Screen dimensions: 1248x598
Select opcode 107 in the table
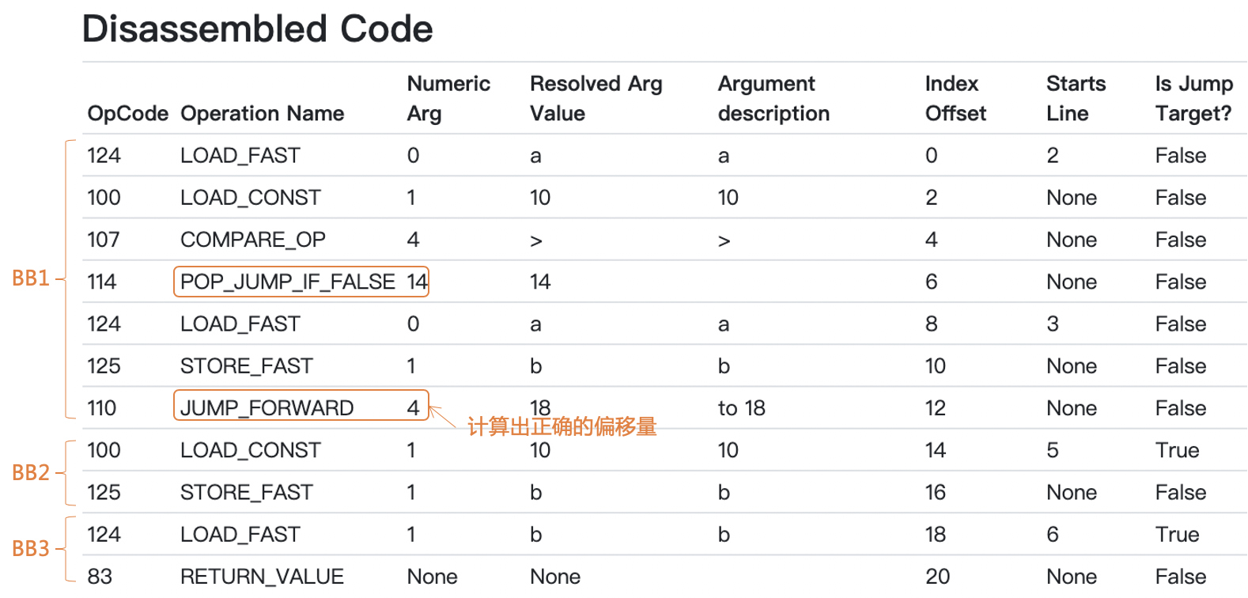tap(104, 240)
